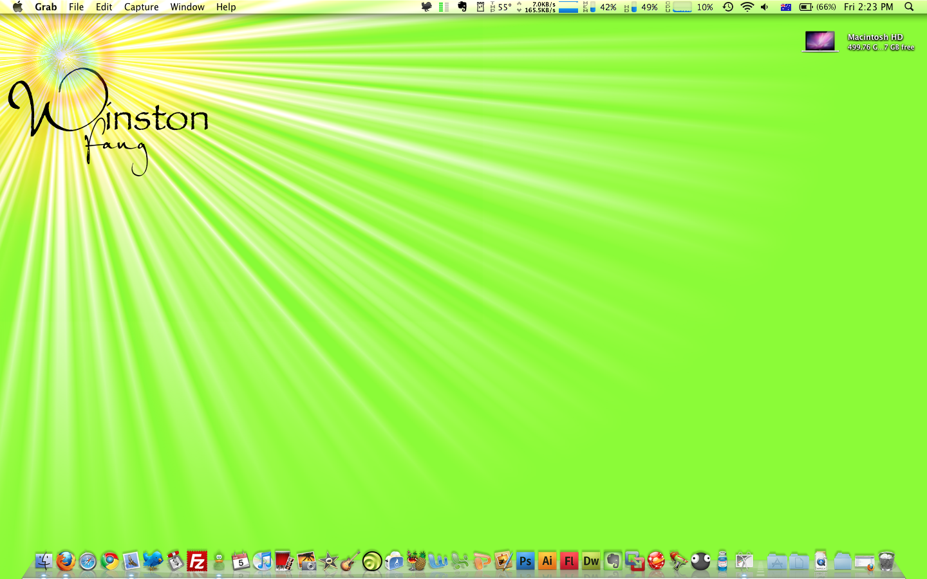Open Evernote elephant menu bar item

(x=462, y=7)
